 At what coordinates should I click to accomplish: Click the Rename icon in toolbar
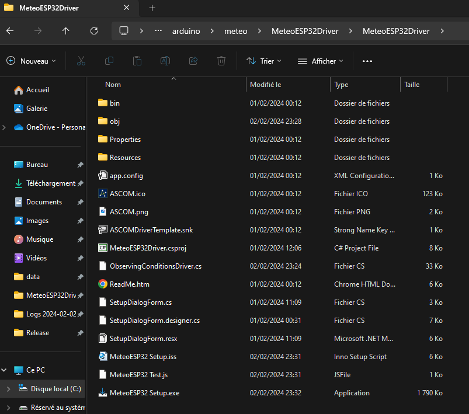pos(165,61)
